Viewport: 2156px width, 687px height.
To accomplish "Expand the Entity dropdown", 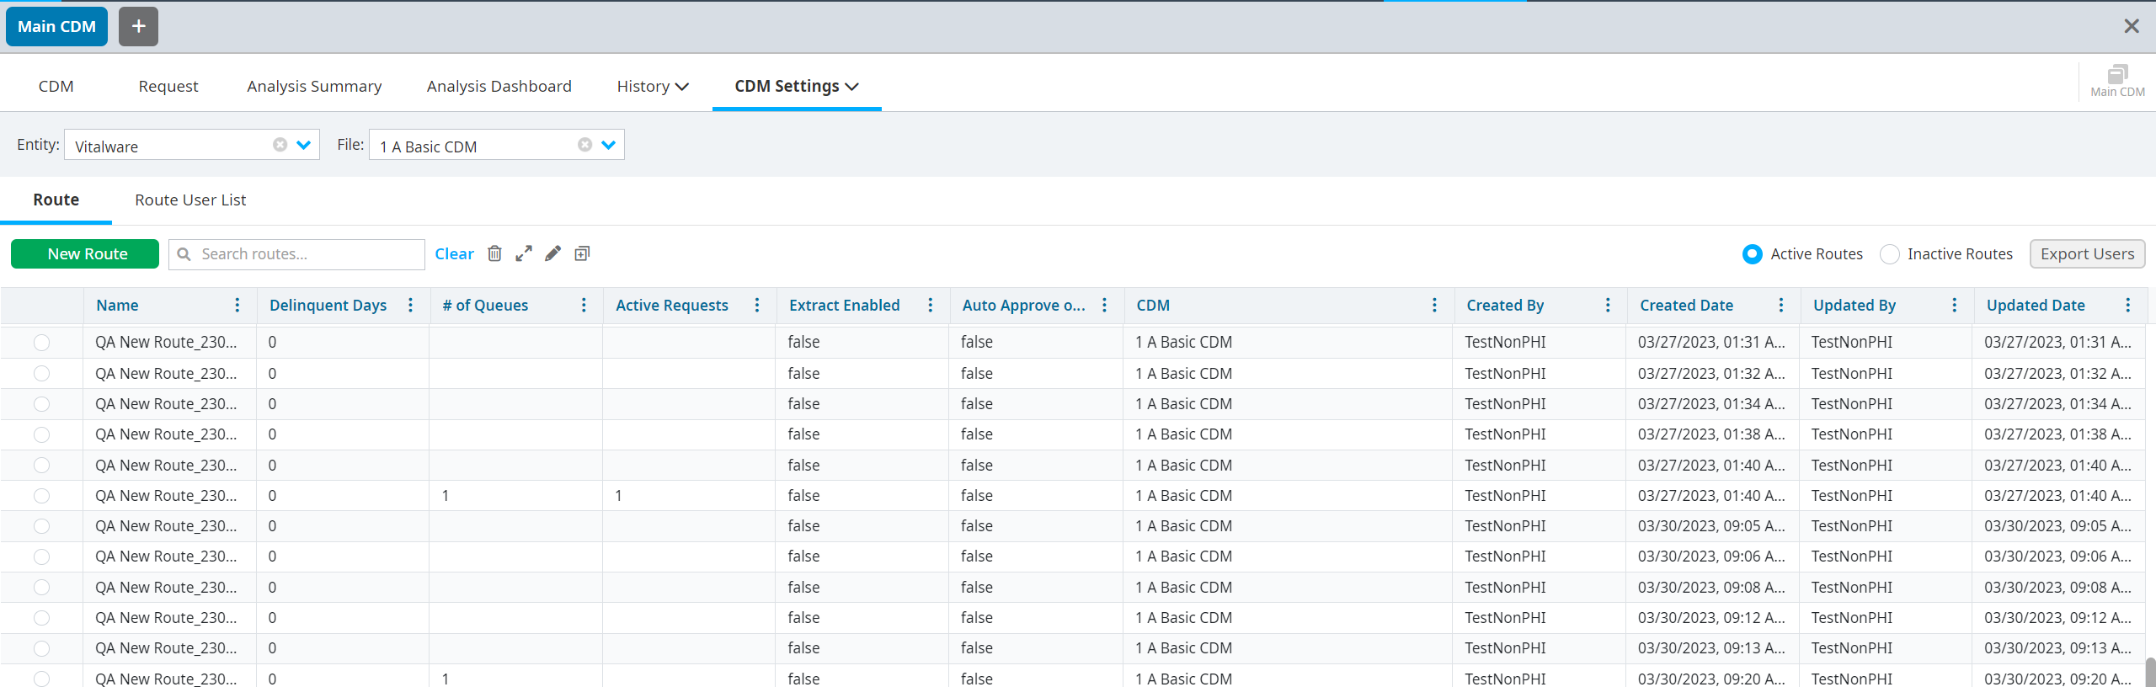I will pos(304,145).
